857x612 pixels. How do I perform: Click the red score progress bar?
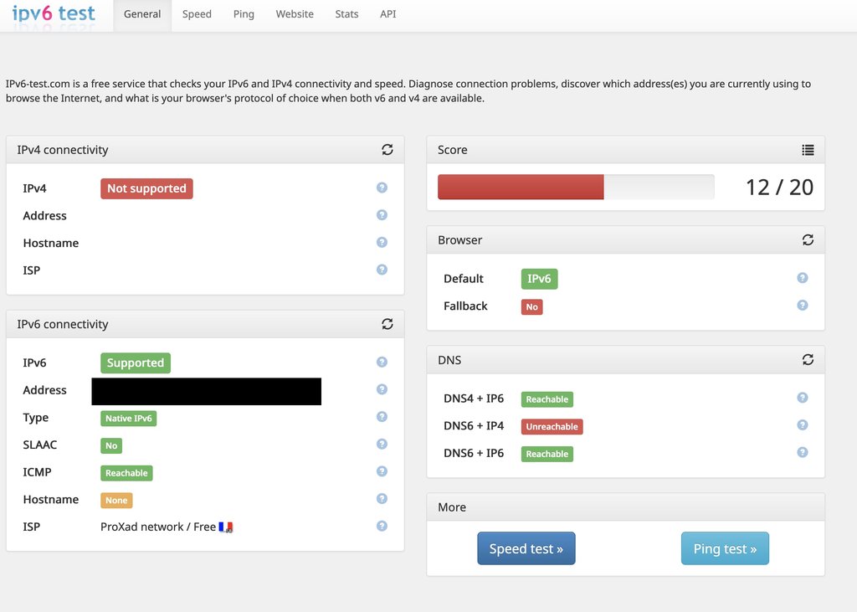tap(521, 187)
